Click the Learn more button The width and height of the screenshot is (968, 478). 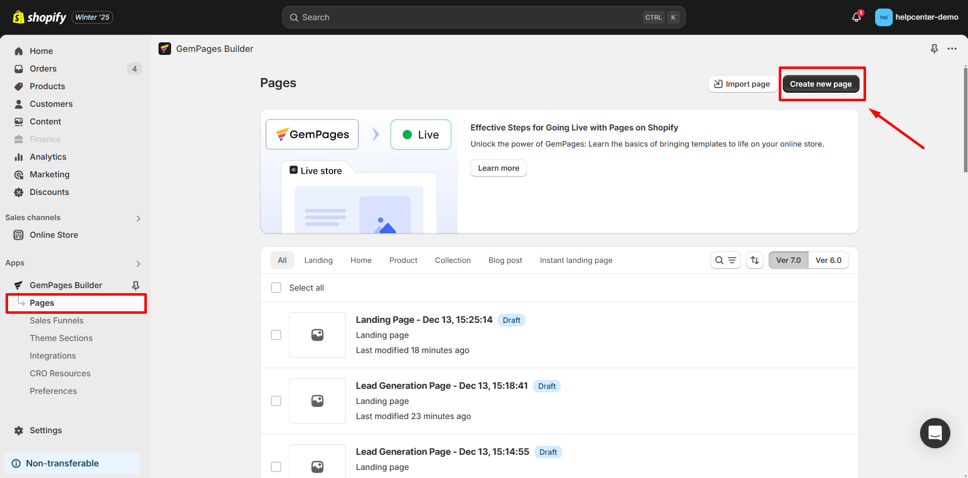(498, 168)
